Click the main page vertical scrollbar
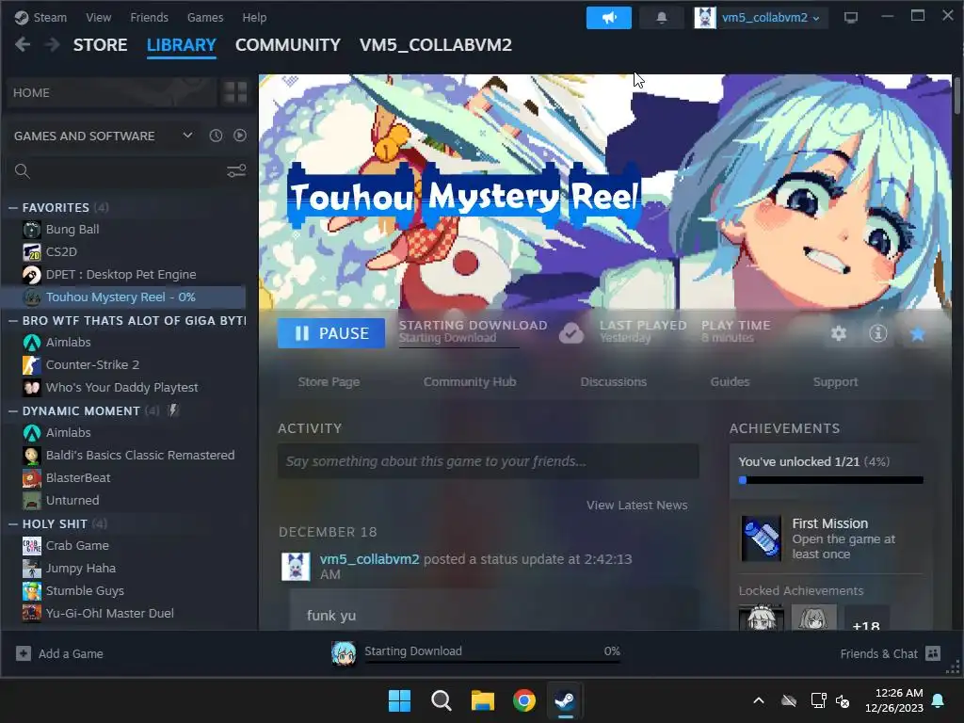The width and height of the screenshot is (964, 723). (957, 94)
